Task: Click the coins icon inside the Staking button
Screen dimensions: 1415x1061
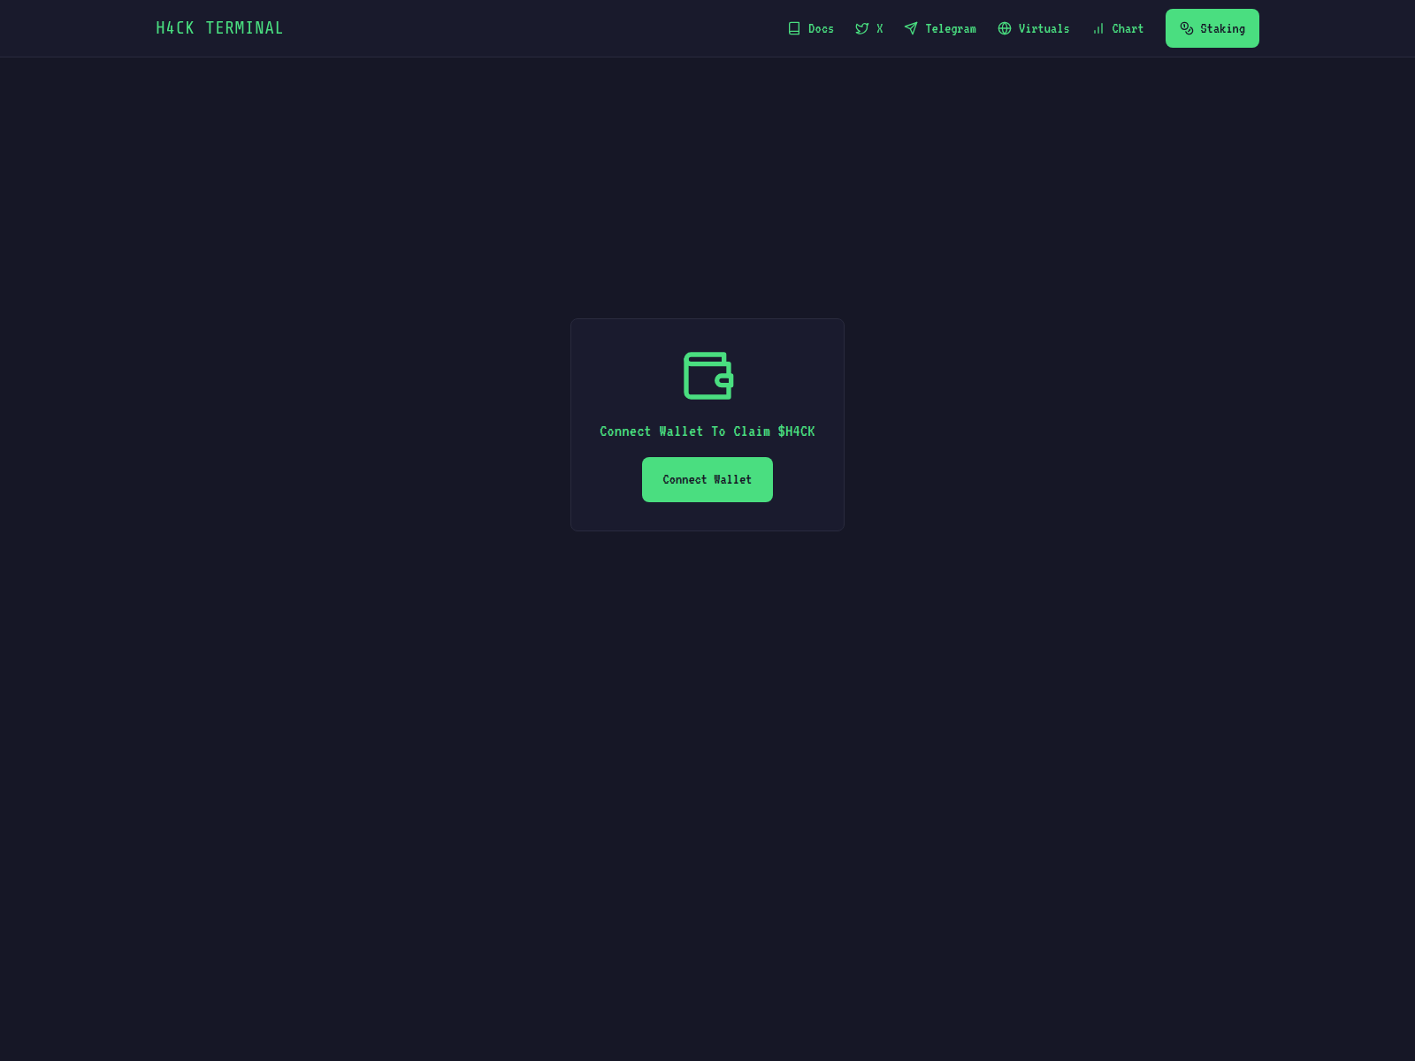Action: tap(1187, 28)
